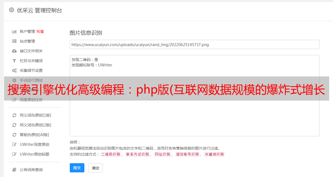The image size is (333, 177).
Task: Click the 关键词识别 filter tag
Action: tap(214, 154)
